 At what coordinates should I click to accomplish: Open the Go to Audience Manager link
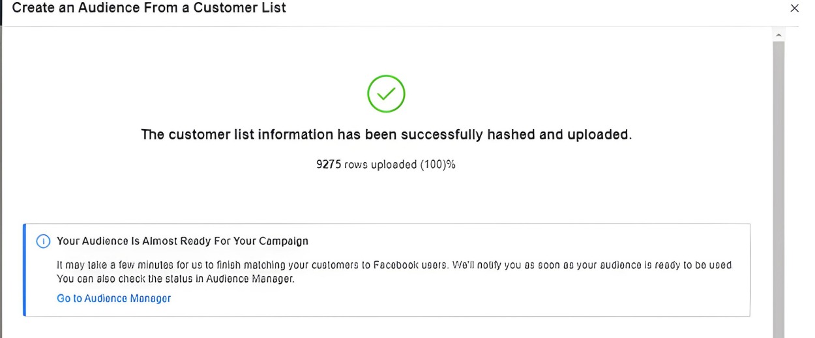click(x=114, y=298)
